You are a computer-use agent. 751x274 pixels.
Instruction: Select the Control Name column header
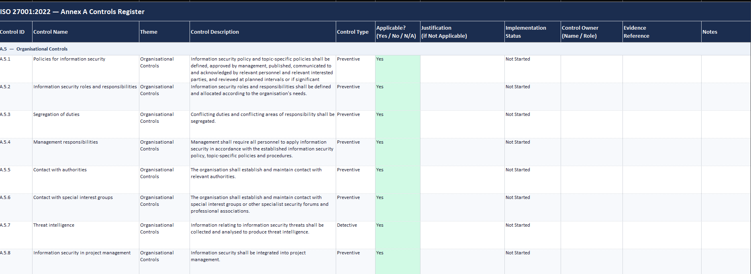point(86,32)
